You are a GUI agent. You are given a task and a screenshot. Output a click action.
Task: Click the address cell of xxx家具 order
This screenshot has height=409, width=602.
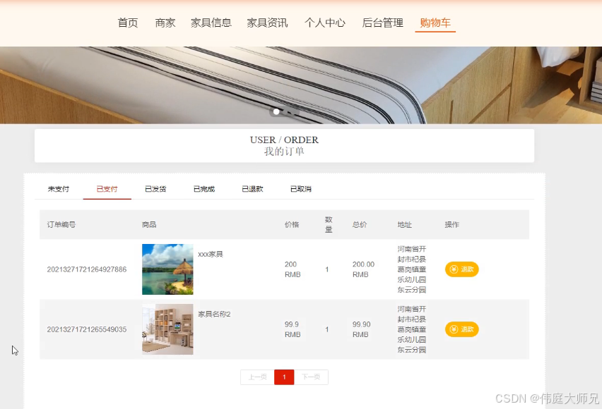411,269
